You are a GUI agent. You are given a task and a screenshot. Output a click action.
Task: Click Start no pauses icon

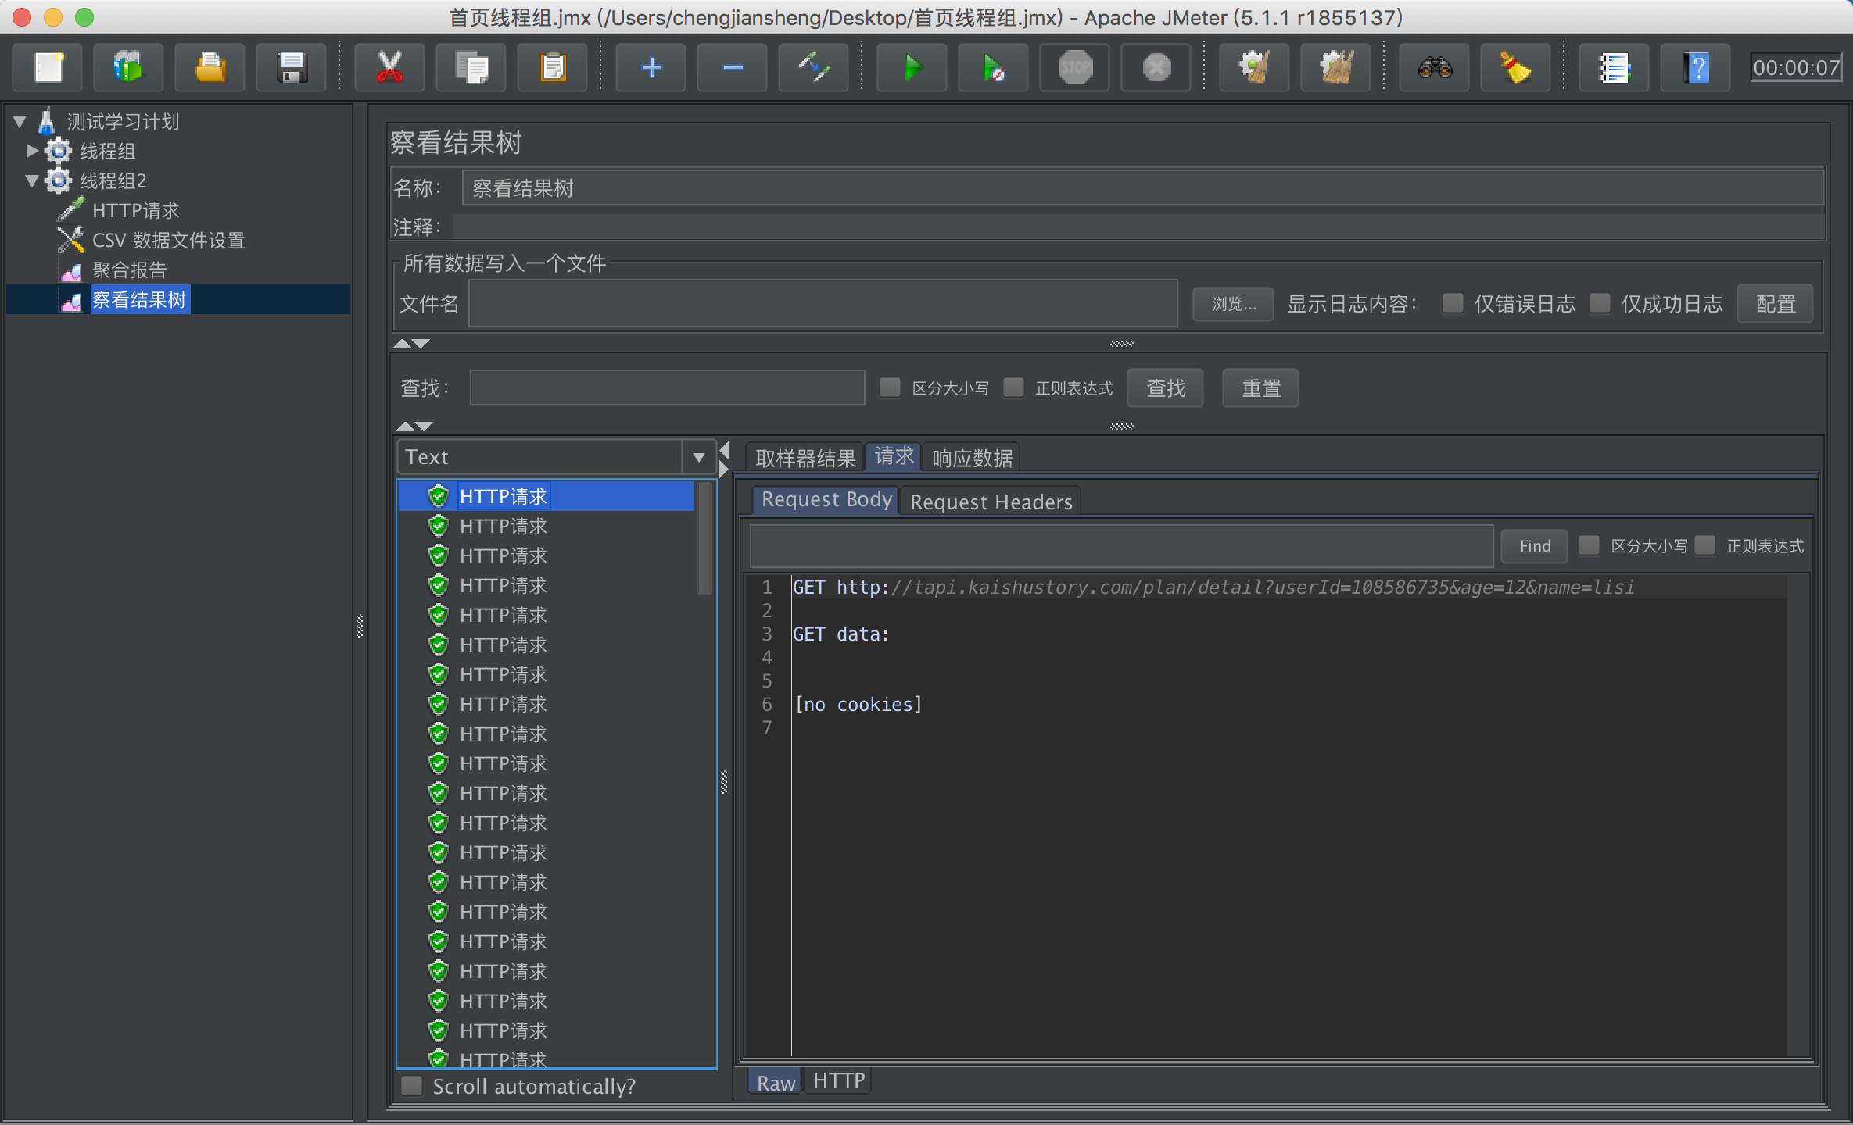click(994, 68)
